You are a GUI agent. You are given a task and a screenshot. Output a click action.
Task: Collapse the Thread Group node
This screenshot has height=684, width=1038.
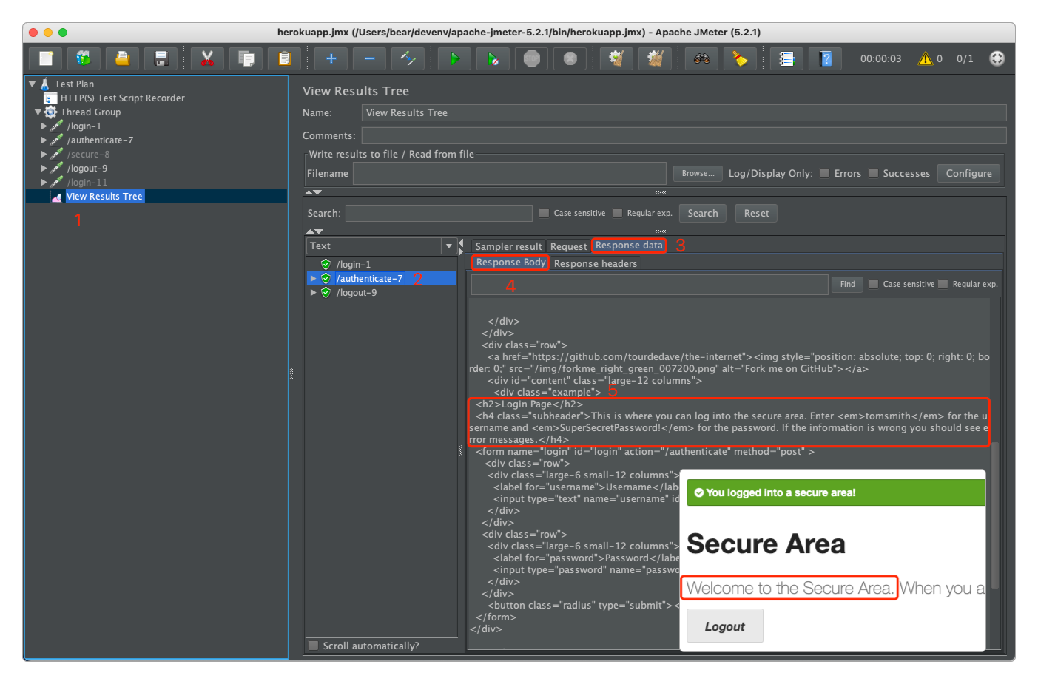[38, 112]
